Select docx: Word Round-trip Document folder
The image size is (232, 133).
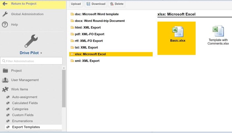point(99,21)
